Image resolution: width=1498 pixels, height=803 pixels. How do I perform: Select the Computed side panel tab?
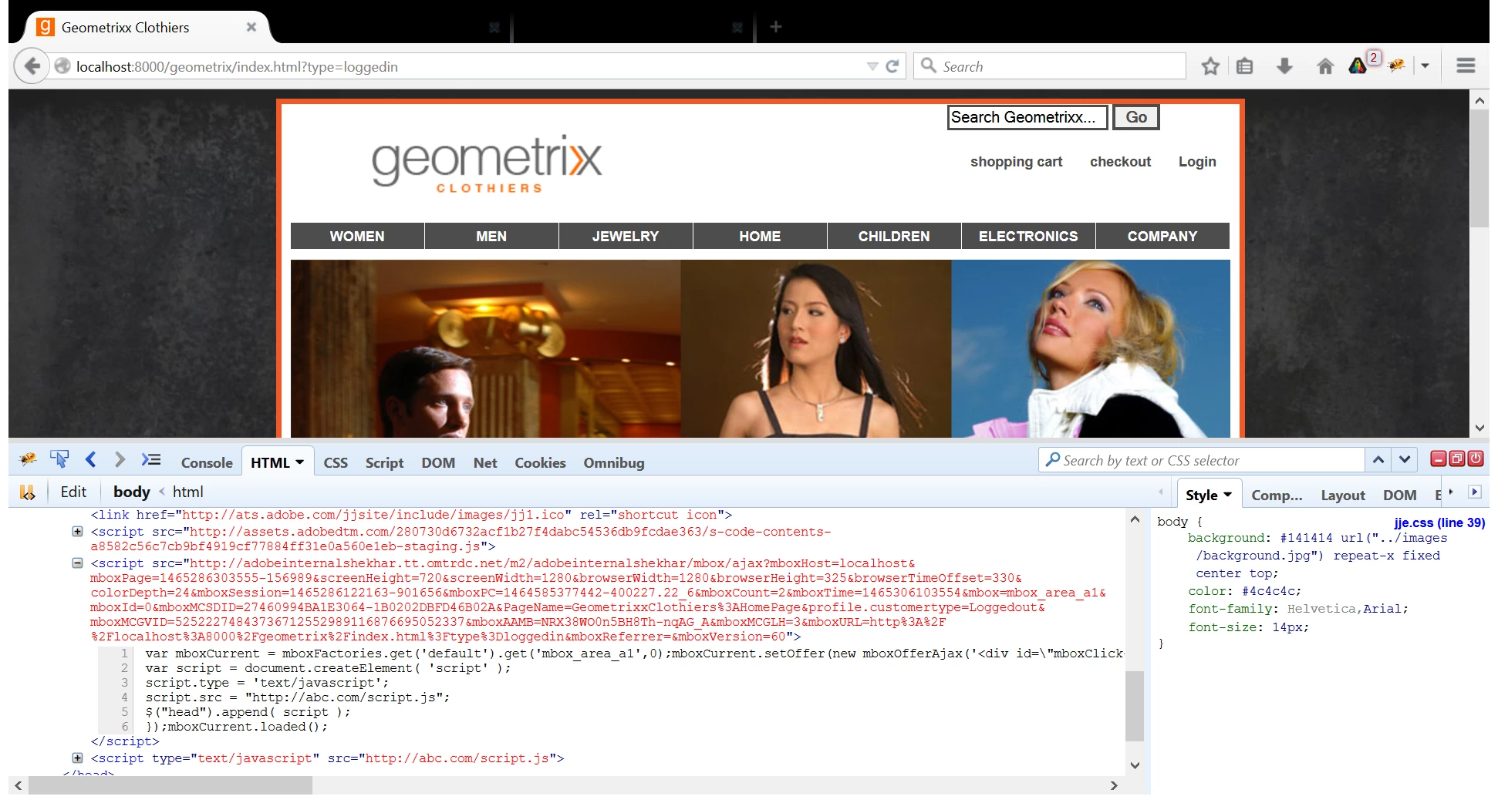click(x=1277, y=496)
